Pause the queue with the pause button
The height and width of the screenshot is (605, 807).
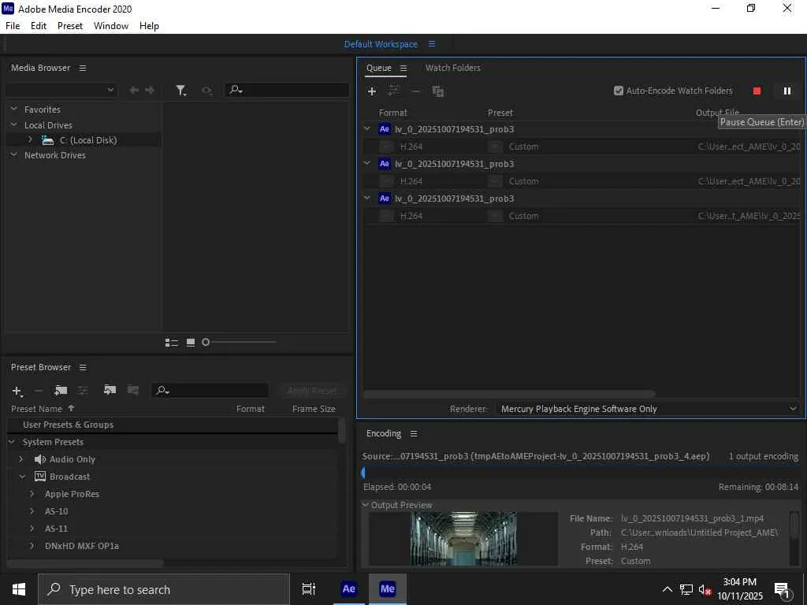787,91
